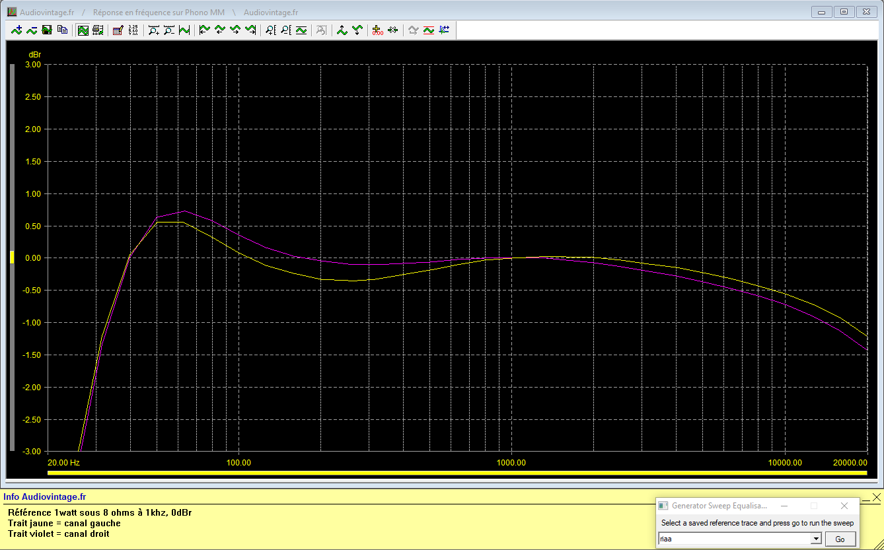Jump trace to end arrow icon
Viewport: 884px width, 550px height.
[x=250, y=30]
